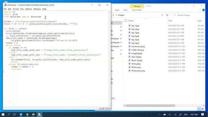Click the Printscreen.png file name

[138, 71]
